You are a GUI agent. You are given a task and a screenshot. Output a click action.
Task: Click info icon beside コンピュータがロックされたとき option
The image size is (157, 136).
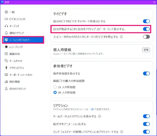pos(121,37)
